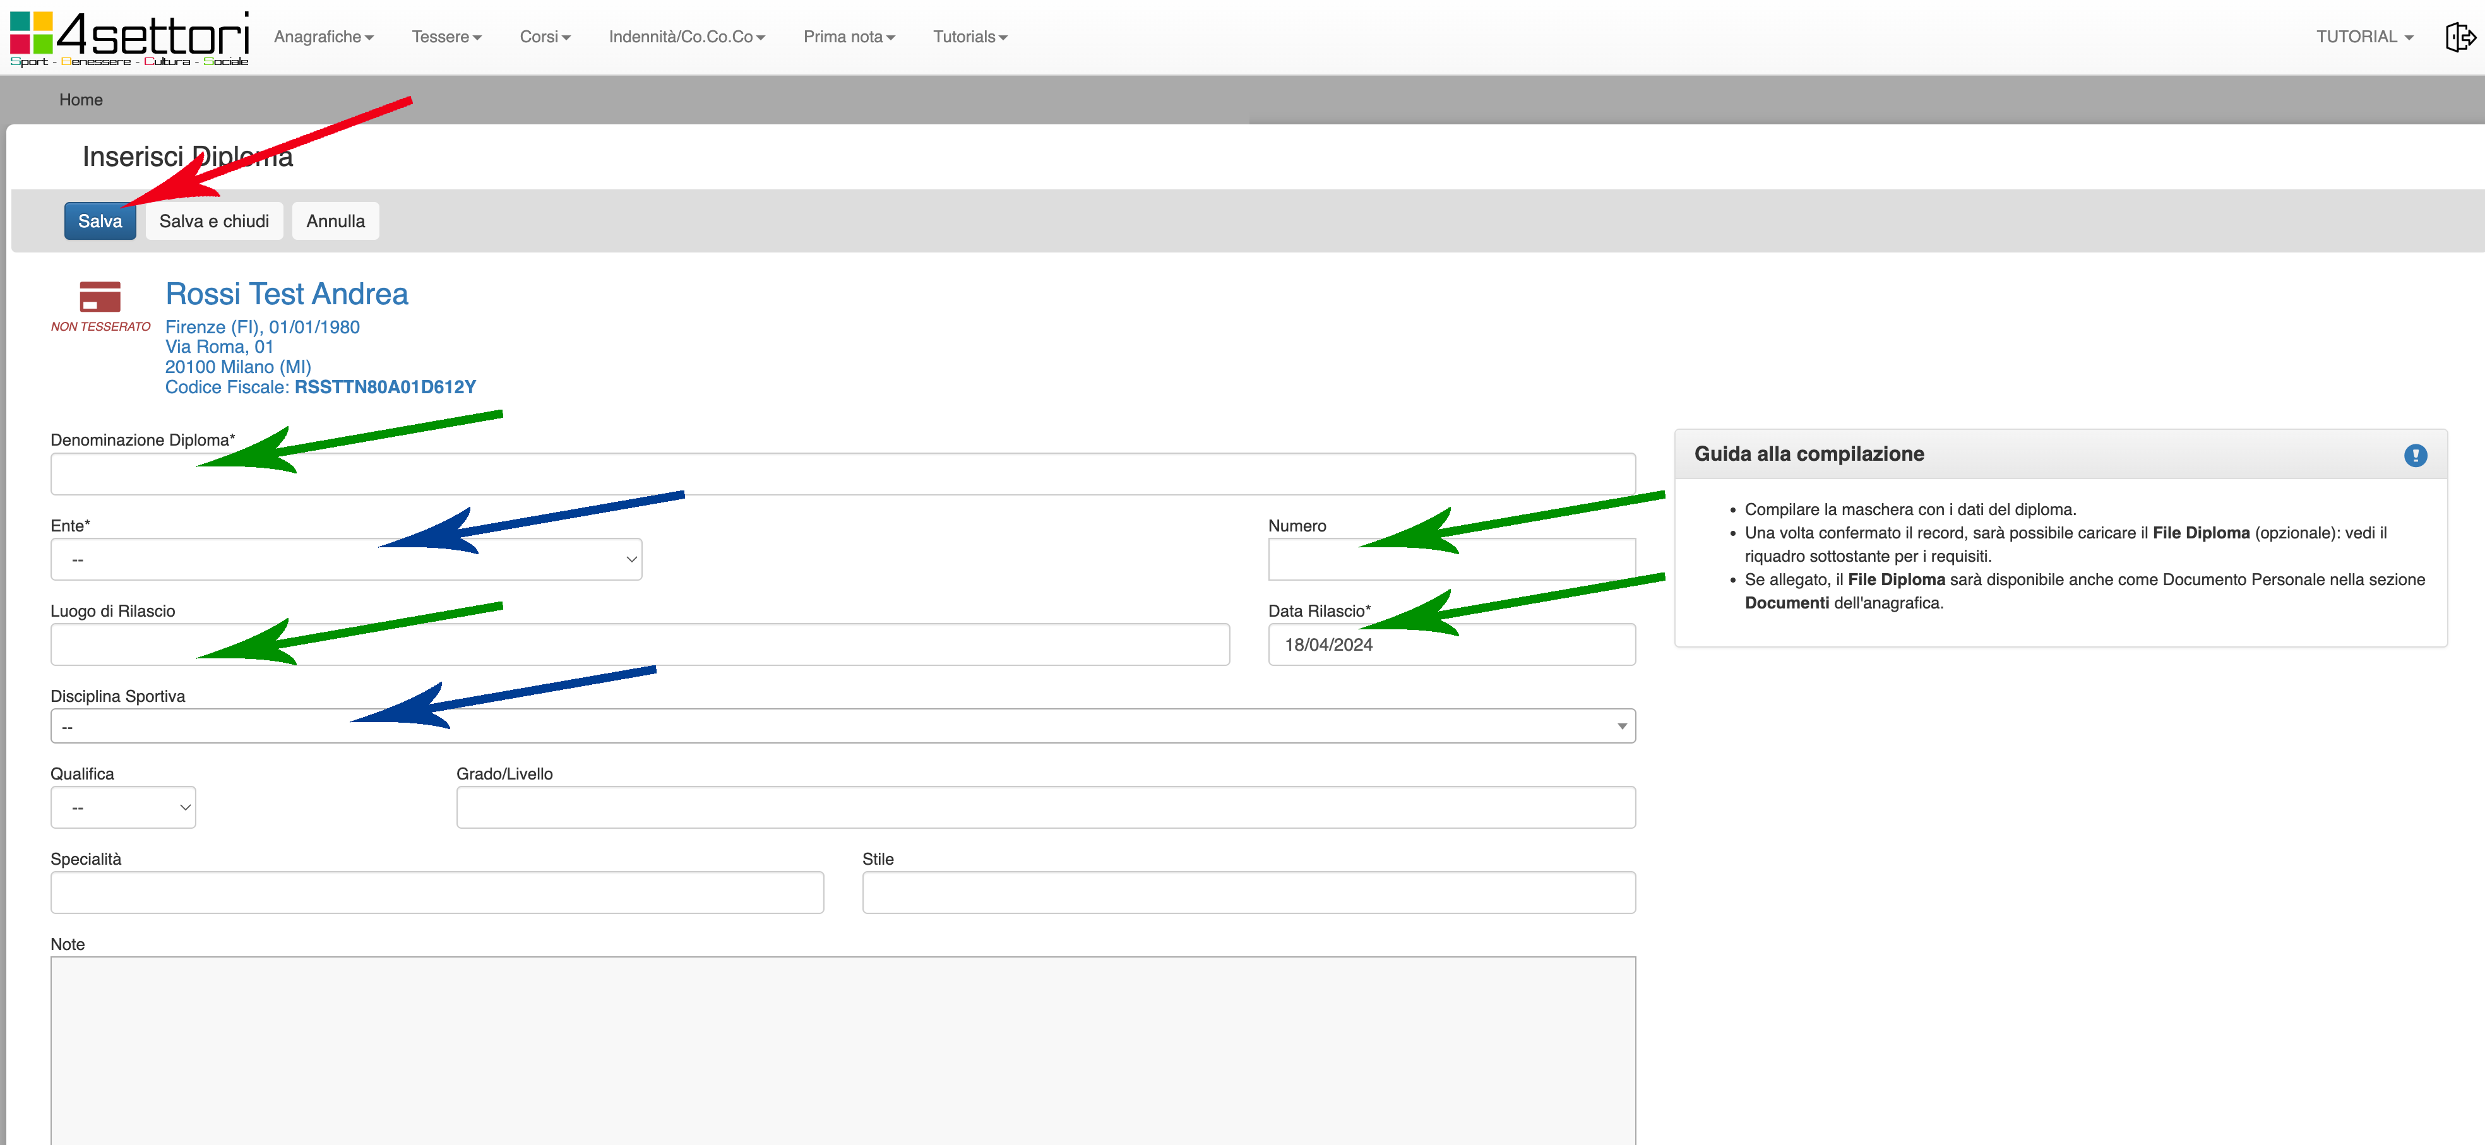2485x1145 pixels.
Task: Open the Disciplina Sportiva dropdown
Action: point(842,727)
